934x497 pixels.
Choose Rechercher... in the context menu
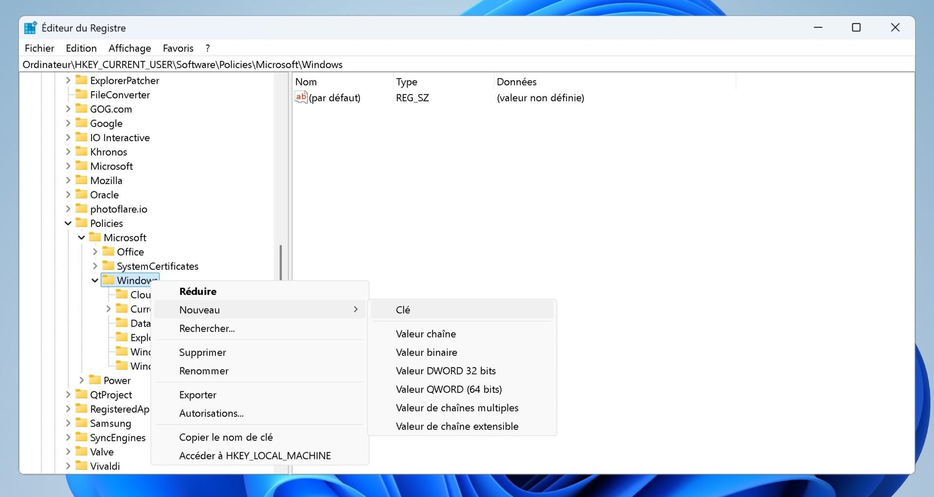[x=260, y=328]
